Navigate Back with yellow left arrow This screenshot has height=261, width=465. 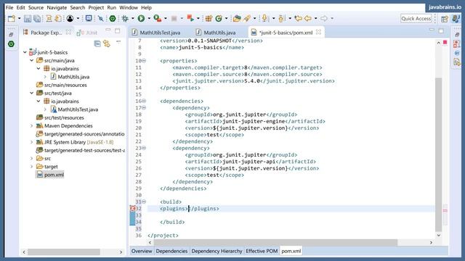tap(308, 19)
